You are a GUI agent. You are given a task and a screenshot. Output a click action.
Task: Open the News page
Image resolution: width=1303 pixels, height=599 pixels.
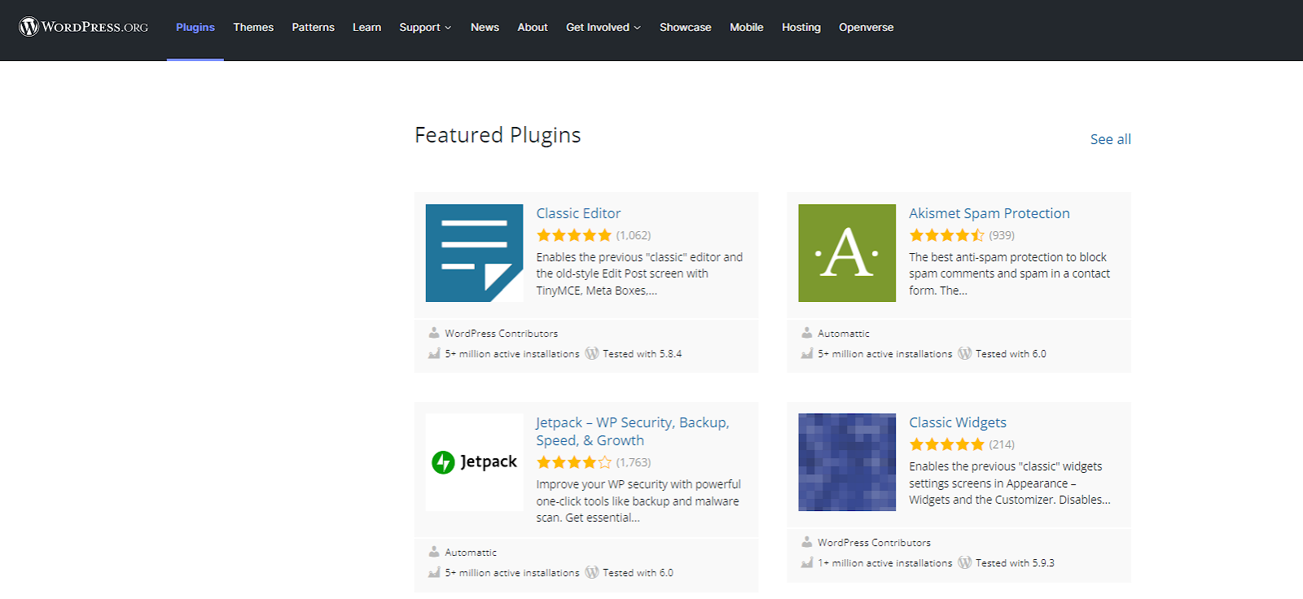(485, 27)
